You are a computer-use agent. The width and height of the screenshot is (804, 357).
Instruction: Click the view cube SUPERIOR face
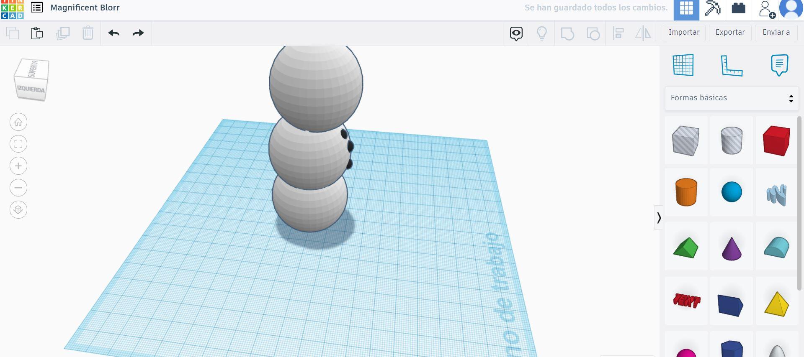[x=33, y=69]
